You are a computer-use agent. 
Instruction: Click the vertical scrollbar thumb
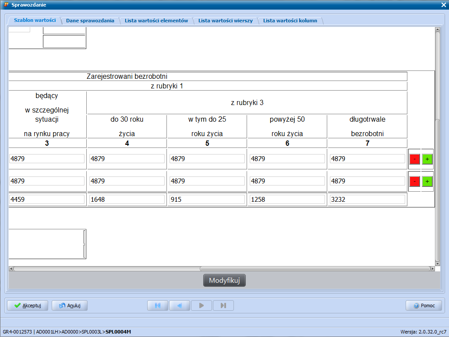pos(437,190)
